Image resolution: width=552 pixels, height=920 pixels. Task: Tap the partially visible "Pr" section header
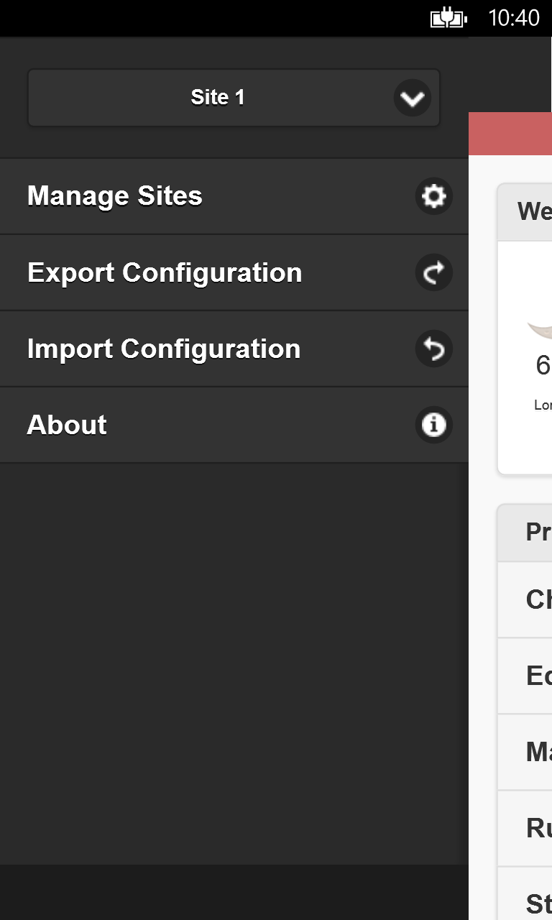(x=538, y=533)
